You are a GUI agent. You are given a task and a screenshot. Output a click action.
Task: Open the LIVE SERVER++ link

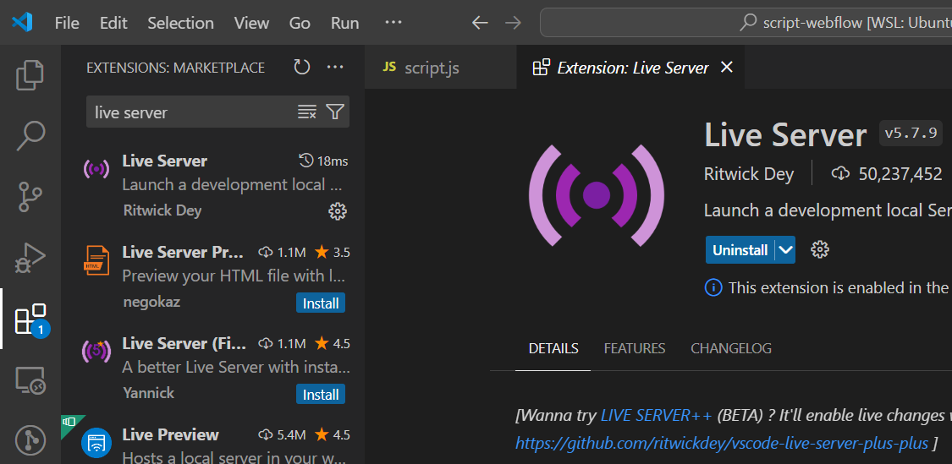pyautogui.click(x=656, y=416)
